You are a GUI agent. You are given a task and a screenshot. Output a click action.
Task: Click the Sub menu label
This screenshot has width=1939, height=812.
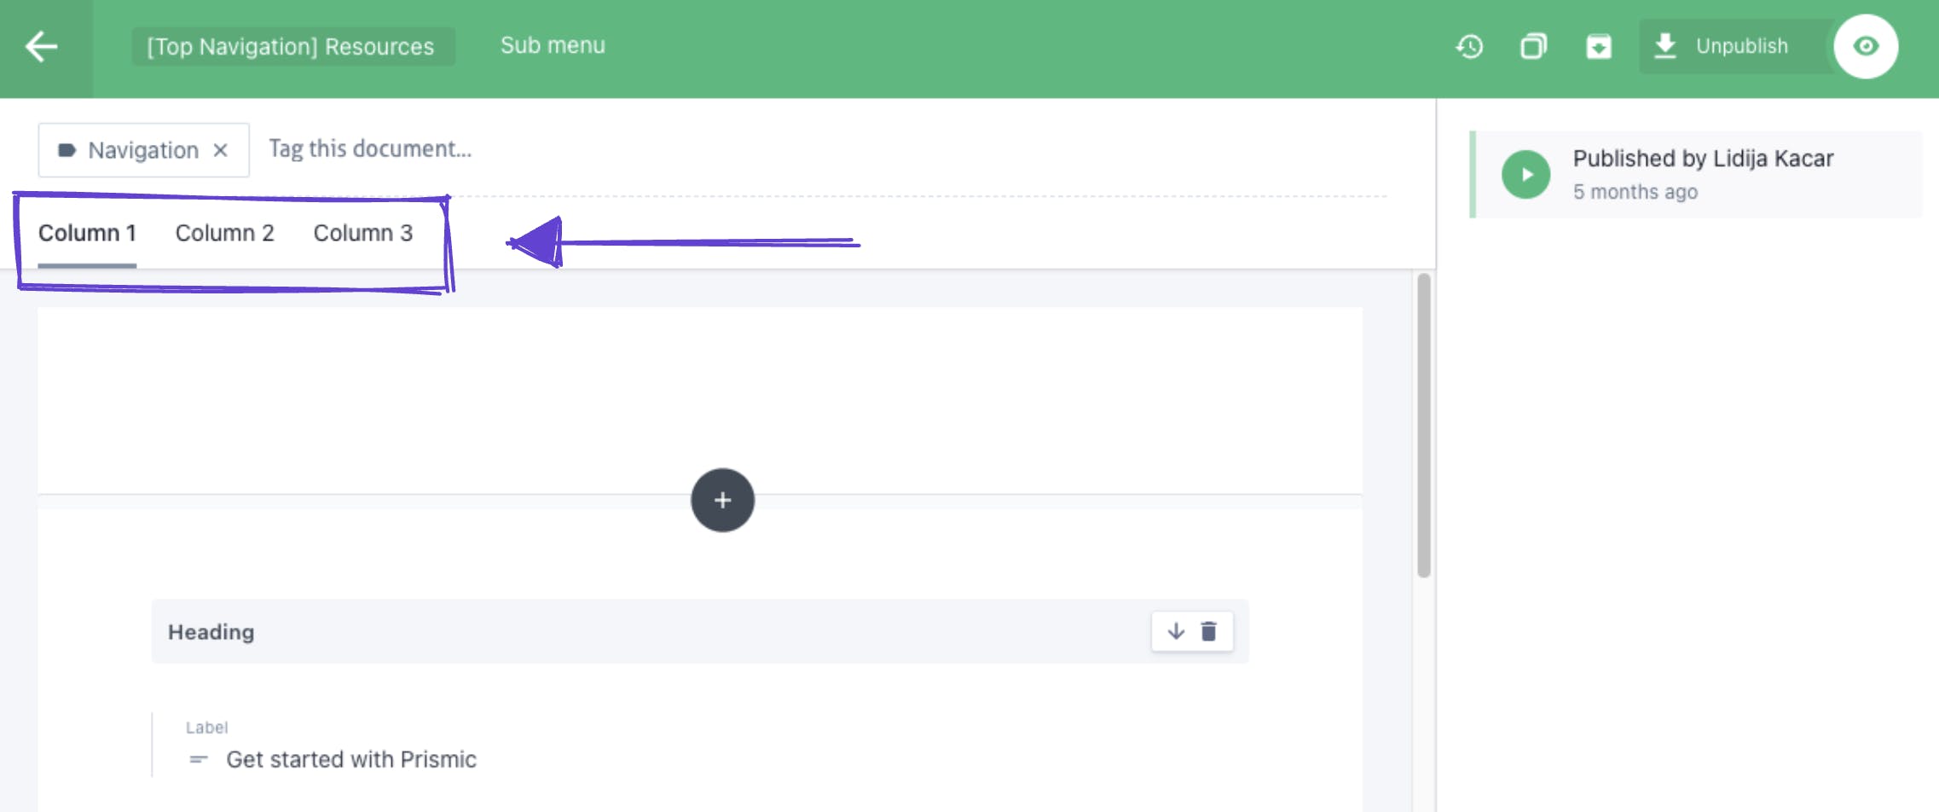click(x=553, y=45)
